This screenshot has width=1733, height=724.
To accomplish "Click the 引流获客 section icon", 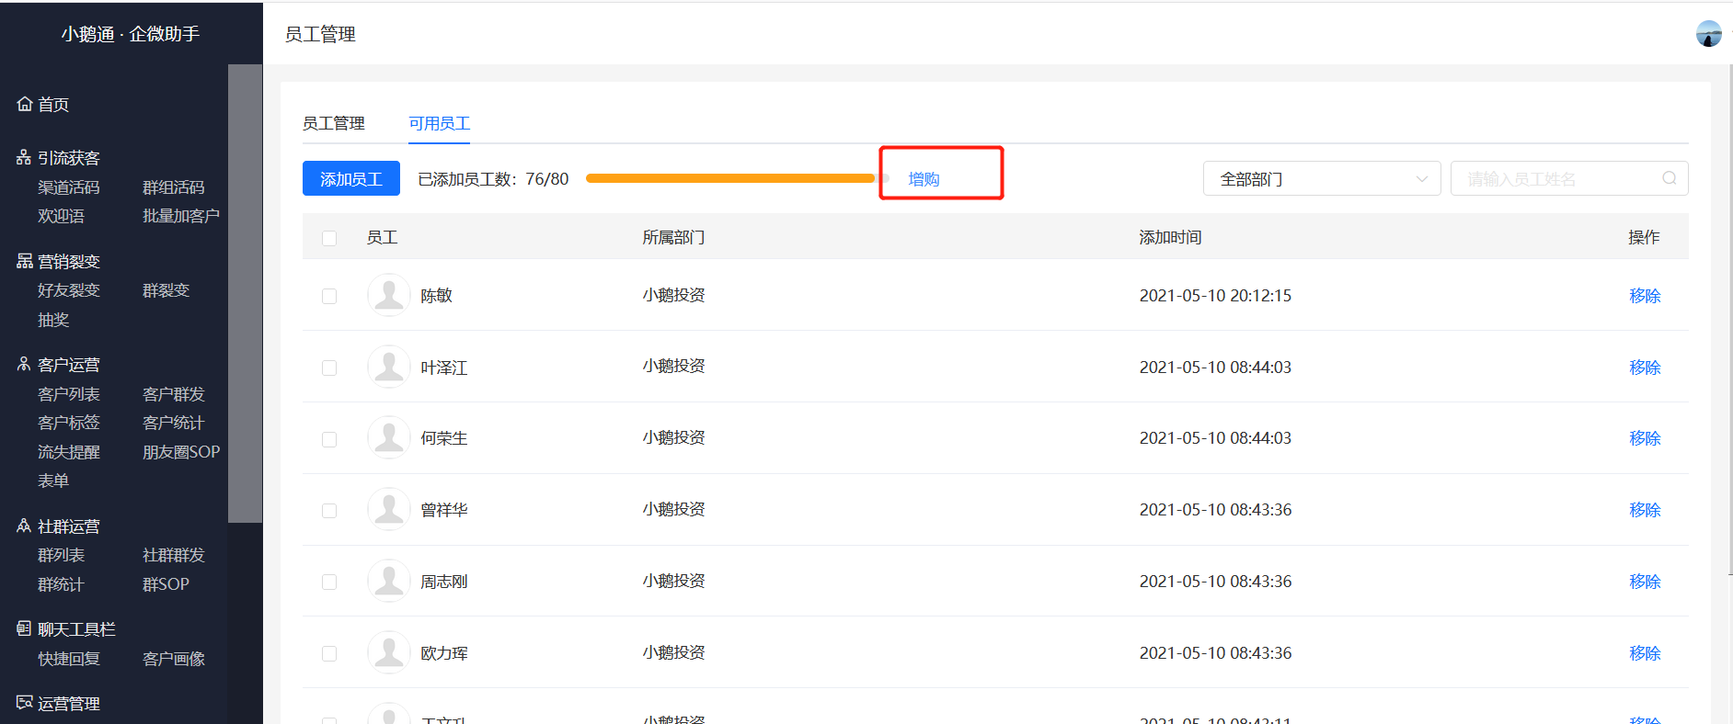I will point(24,157).
